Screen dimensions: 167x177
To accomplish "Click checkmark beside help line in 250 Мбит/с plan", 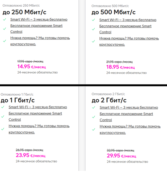I will pyautogui.click(x=5, y=41).
